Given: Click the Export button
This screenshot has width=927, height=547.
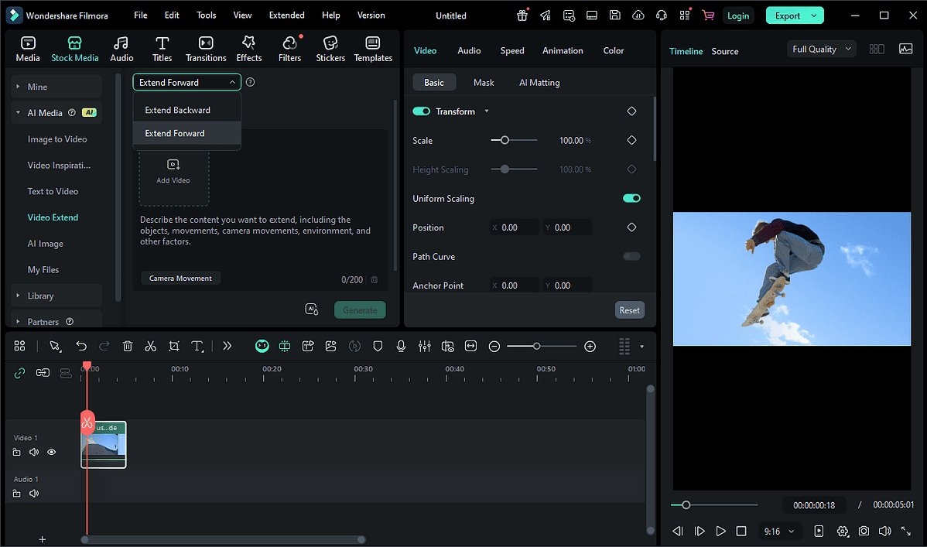Looking at the screenshot, I should pos(788,15).
